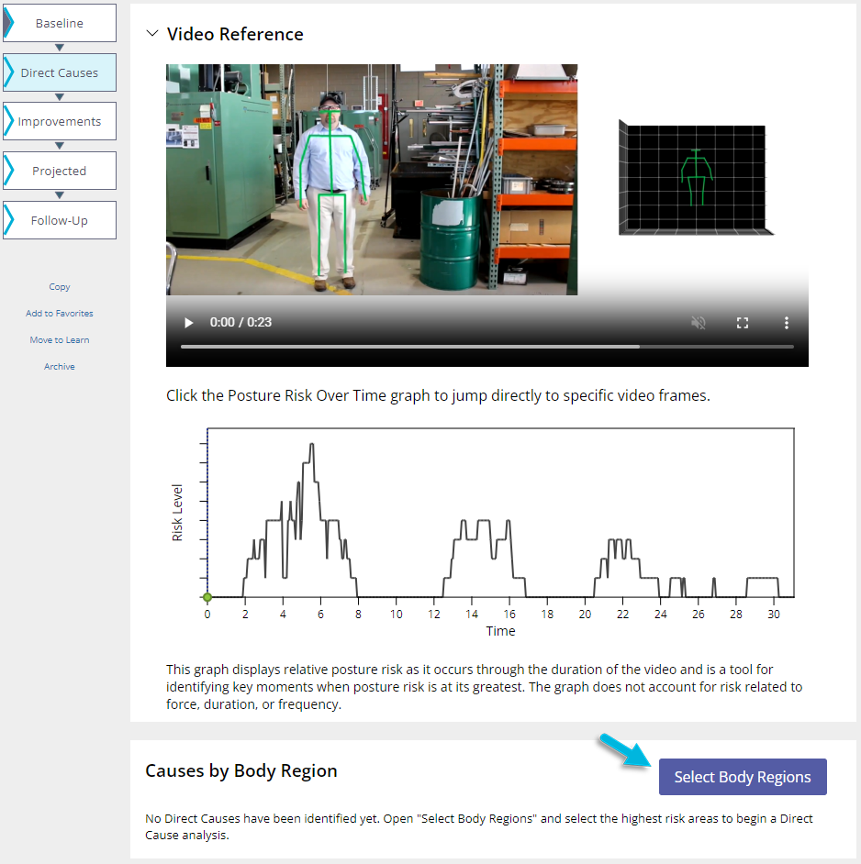Collapse the Video Reference section
Image resolution: width=861 pixels, height=864 pixels.
coord(152,34)
